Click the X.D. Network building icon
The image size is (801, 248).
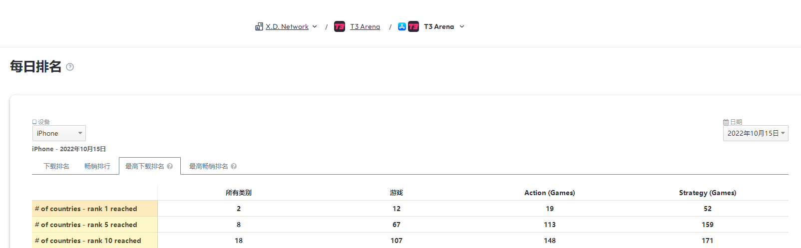pos(259,26)
